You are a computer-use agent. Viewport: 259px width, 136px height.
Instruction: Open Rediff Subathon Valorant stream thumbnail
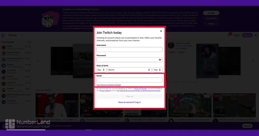[234, 105]
